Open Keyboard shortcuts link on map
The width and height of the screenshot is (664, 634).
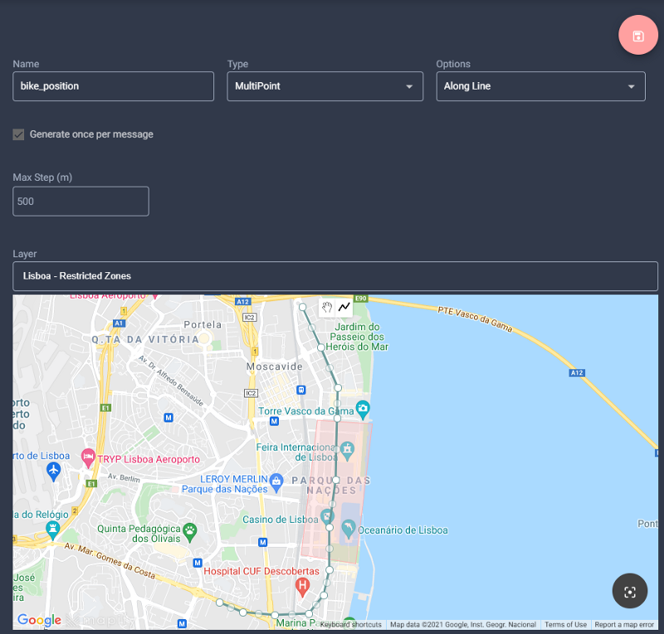(350, 625)
